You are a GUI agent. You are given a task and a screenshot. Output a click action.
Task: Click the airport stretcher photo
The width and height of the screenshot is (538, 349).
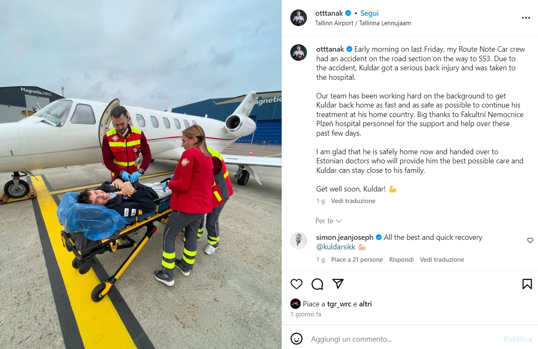click(141, 174)
